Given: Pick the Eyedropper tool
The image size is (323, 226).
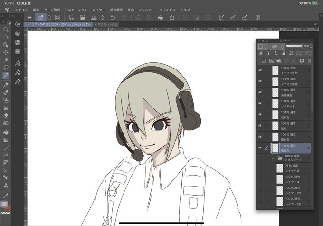Looking at the screenshot, I should (6, 195).
